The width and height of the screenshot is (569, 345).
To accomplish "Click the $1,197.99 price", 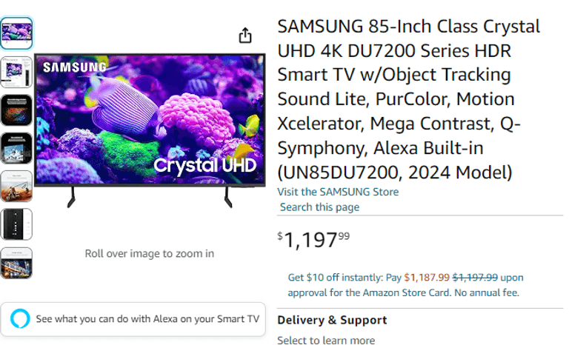I will click(x=313, y=239).
